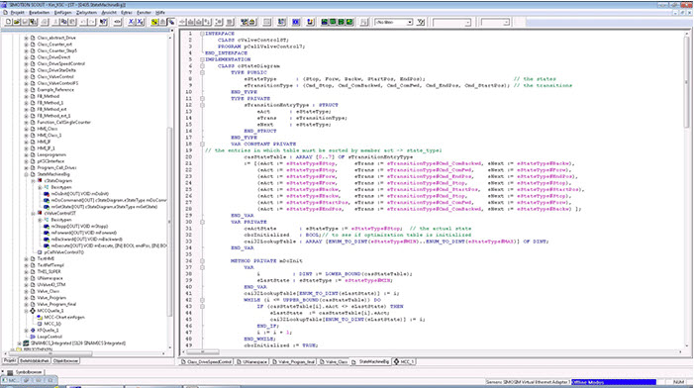The image size is (694, 388).
Task: Select LoopControl in the project tree
Action: [50, 337]
